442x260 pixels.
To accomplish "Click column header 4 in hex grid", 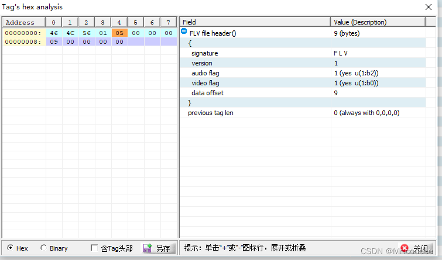I will 119,22.
